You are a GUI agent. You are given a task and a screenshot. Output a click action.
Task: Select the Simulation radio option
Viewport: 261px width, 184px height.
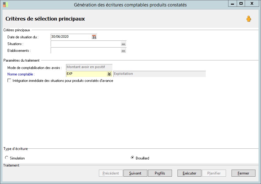(7, 158)
